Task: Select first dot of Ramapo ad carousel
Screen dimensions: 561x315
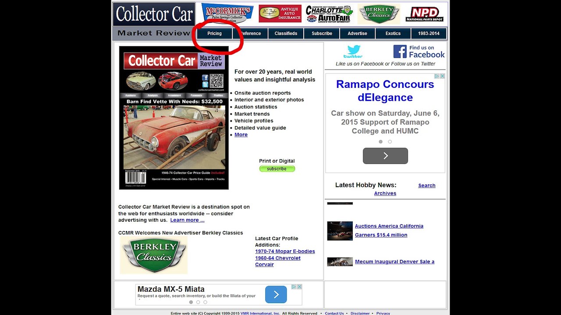Action: point(380,142)
